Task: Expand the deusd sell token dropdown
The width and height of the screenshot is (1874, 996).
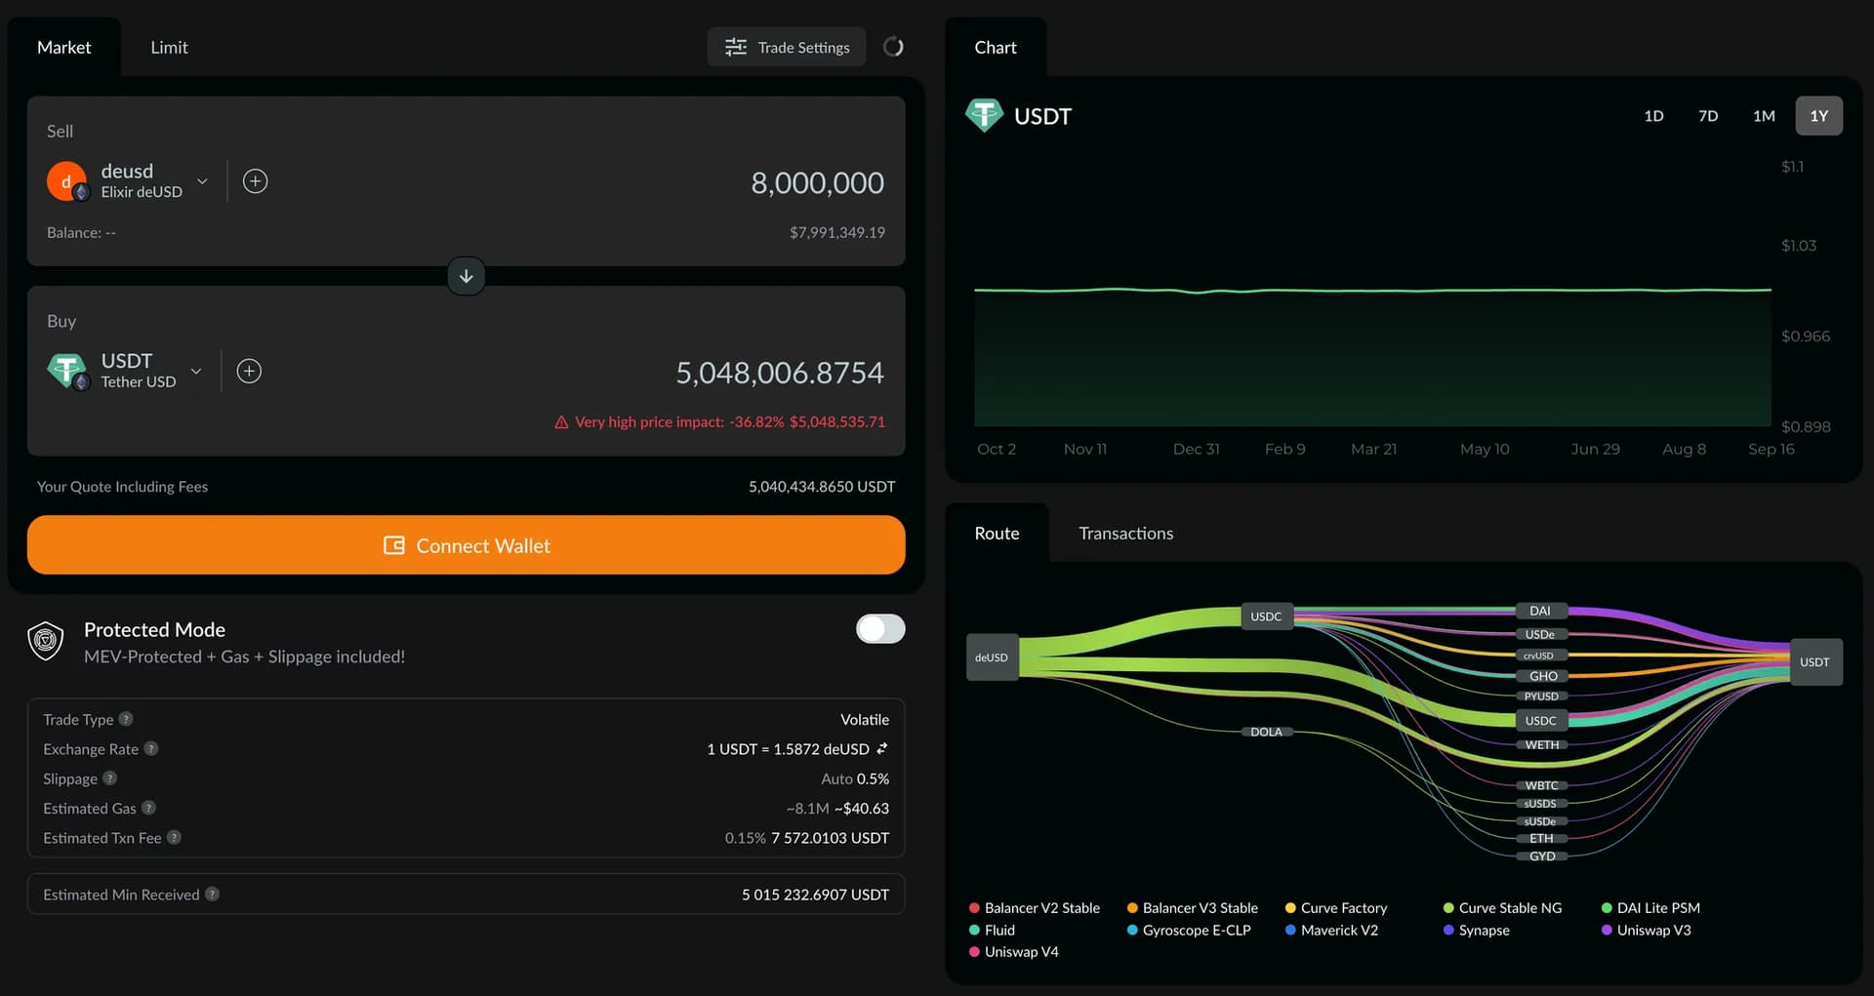Action: (x=202, y=181)
